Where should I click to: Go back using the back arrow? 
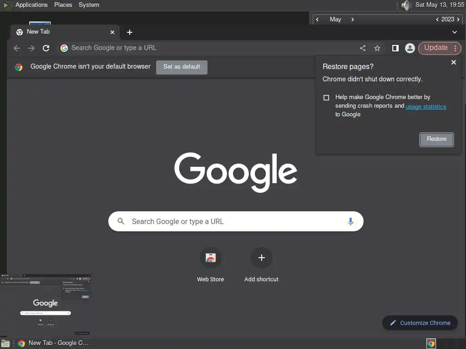(17, 48)
